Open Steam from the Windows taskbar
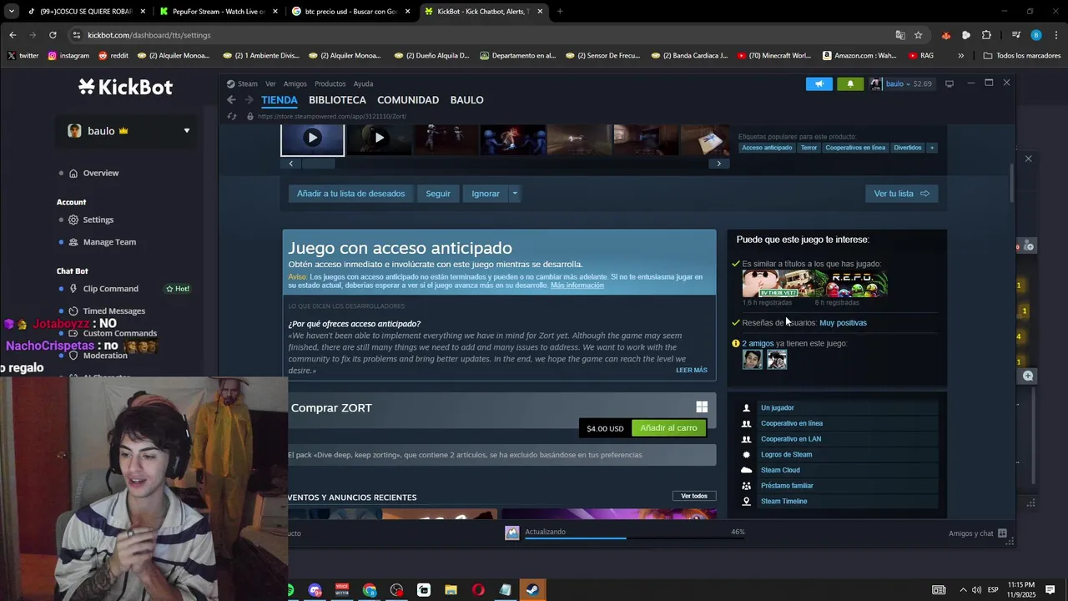The height and width of the screenshot is (601, 1068). 532,590
